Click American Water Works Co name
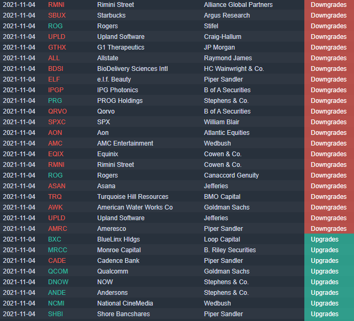The image size is (354, 321). 135,207
